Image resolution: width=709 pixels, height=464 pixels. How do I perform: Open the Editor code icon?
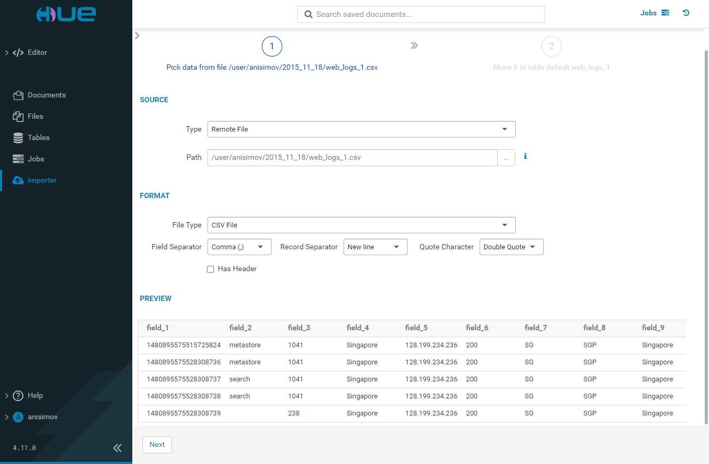(x=18, y=53)
